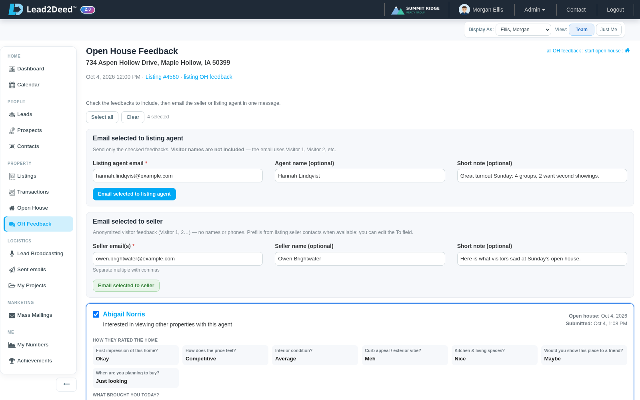Switch view to Just Me
The image size is (640, 400).
pyautogui.click(x=609, y=30)
